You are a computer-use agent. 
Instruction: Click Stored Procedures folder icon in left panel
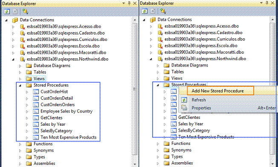click(x=29, y=85)
